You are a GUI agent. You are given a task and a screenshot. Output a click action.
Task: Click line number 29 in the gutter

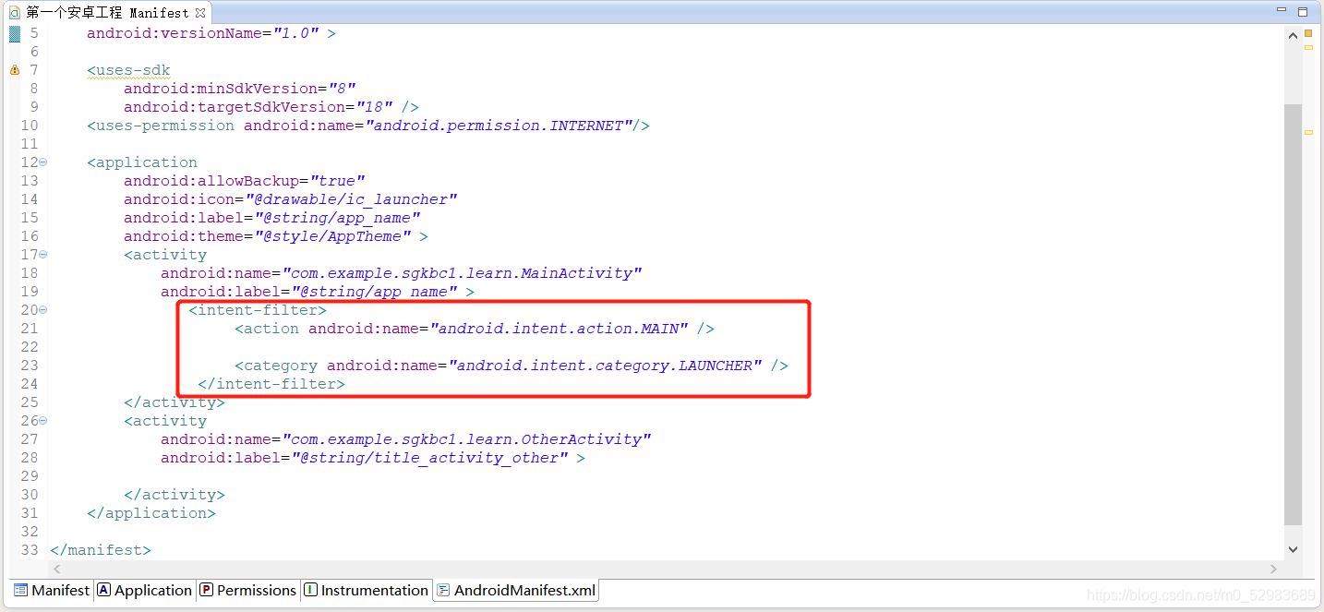29,476
